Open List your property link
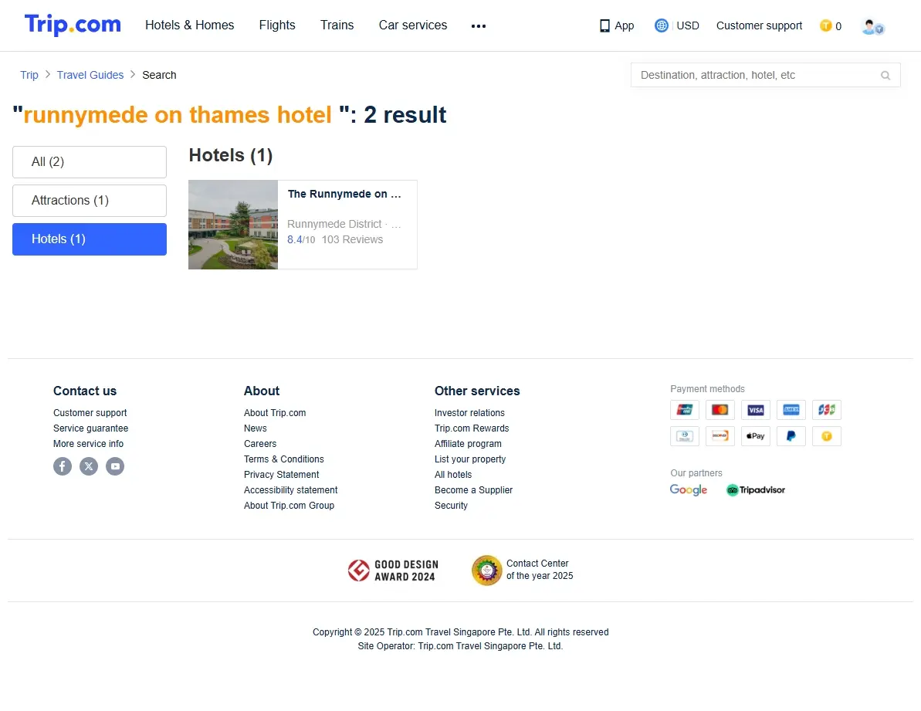 tap(470, 459)
